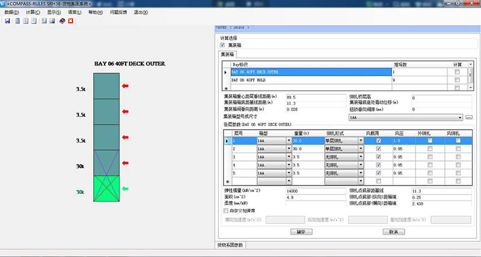The image size is (481, 257).
Task: Toggle 风载荷 checkbox for layer 5
Action: (x=379, y=173)
